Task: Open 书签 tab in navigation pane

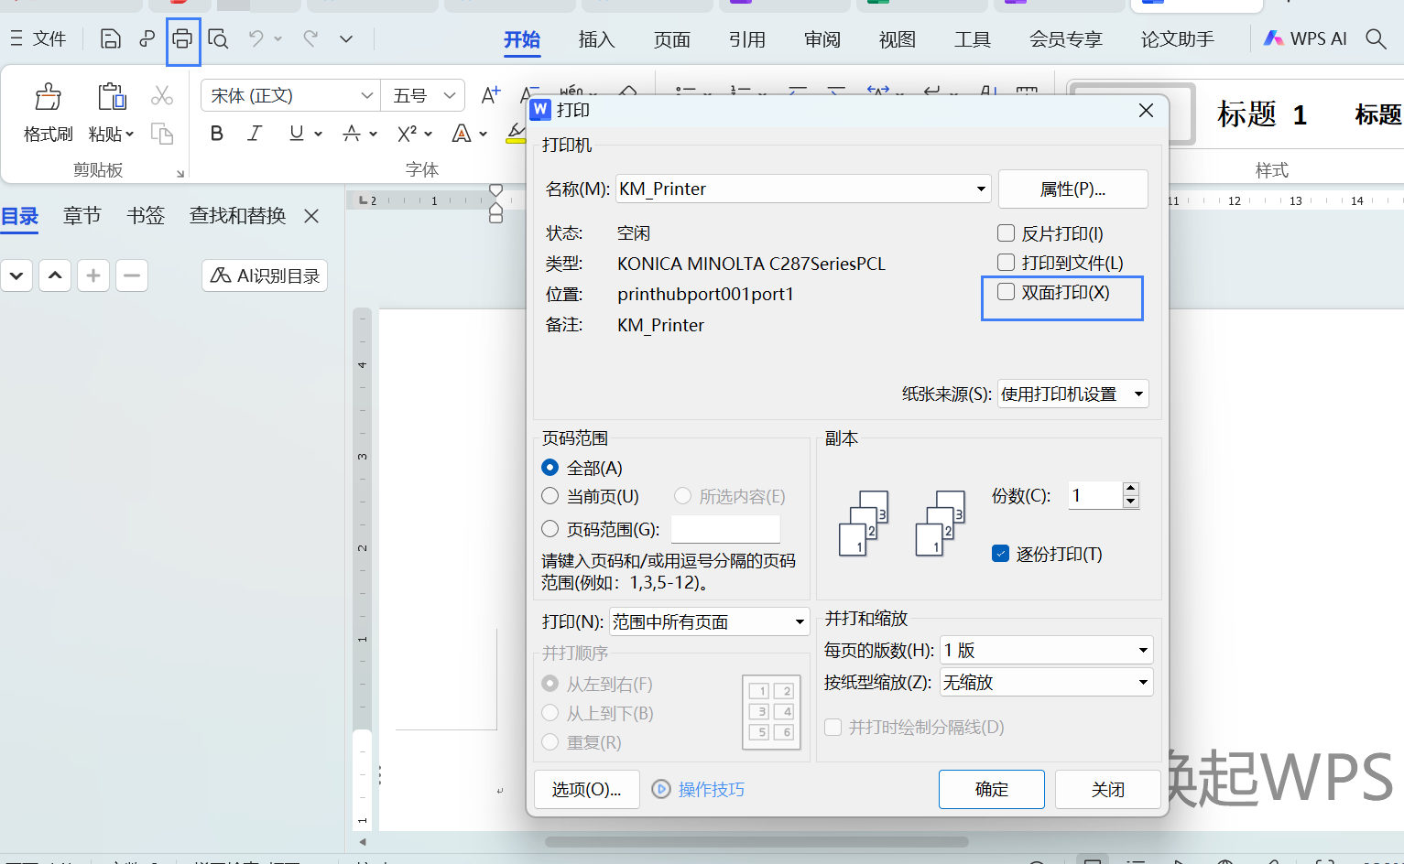Action: click(x=146, y=216)
